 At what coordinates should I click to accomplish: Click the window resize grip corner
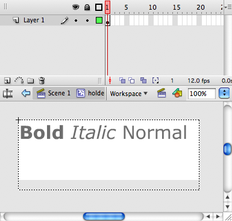(228, 217)
